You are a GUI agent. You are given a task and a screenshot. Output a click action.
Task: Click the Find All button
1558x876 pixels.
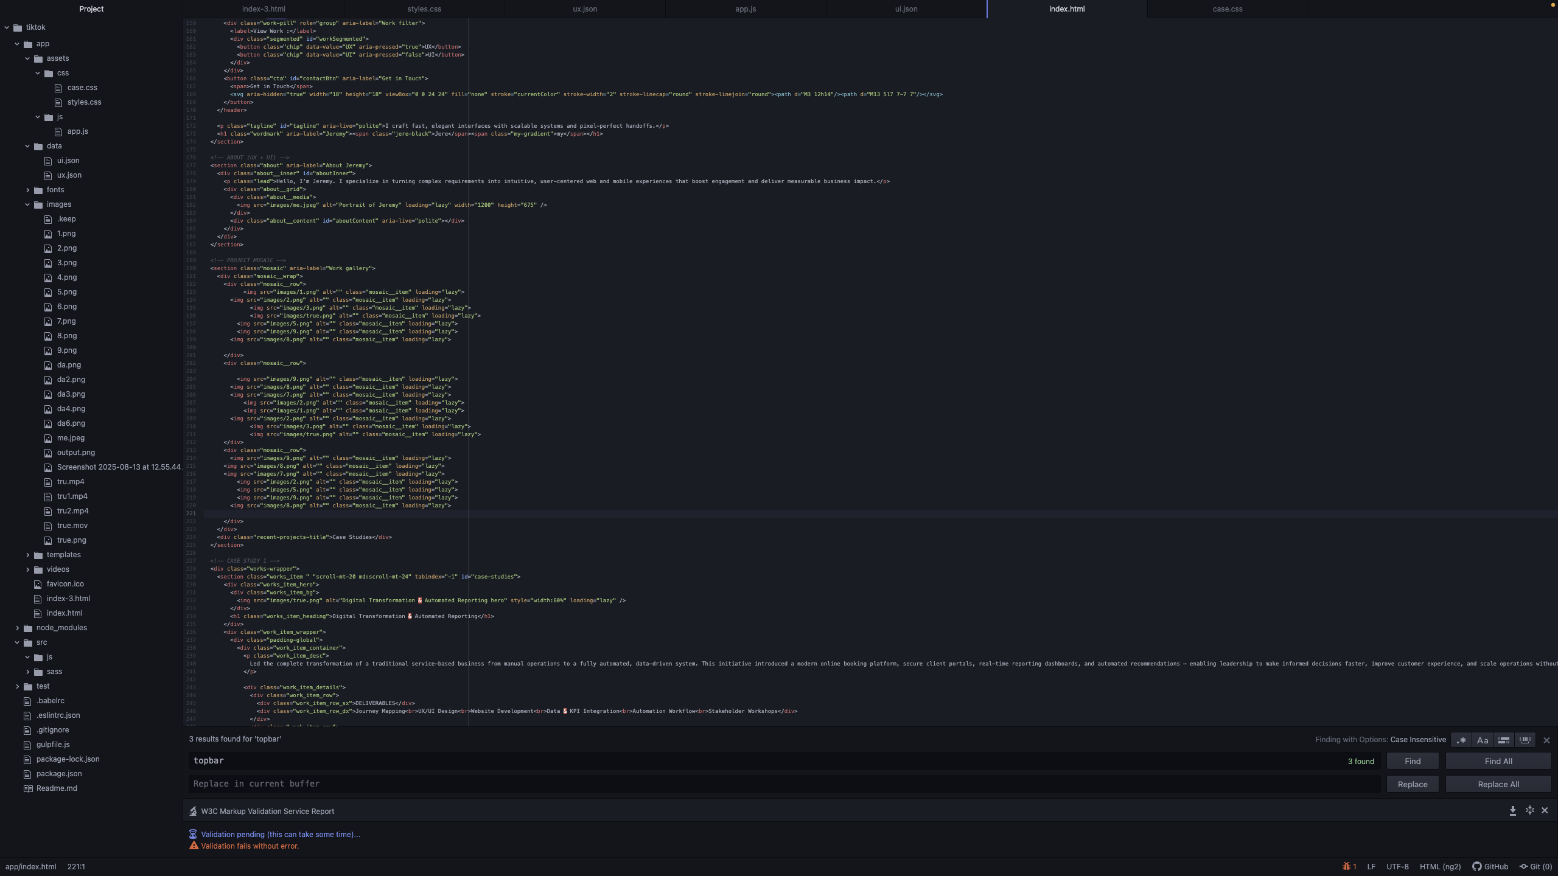click(1498, 761)
